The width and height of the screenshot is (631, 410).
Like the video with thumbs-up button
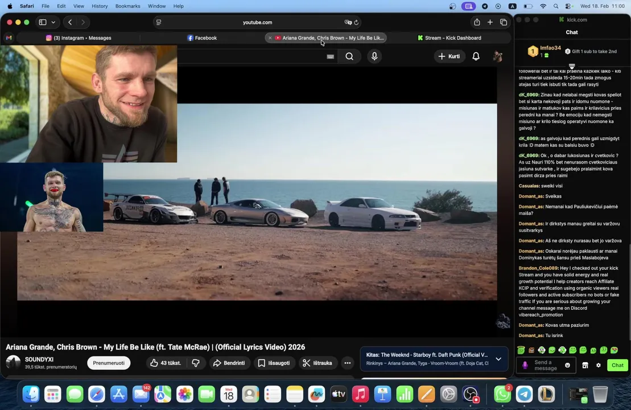point(166,363)
